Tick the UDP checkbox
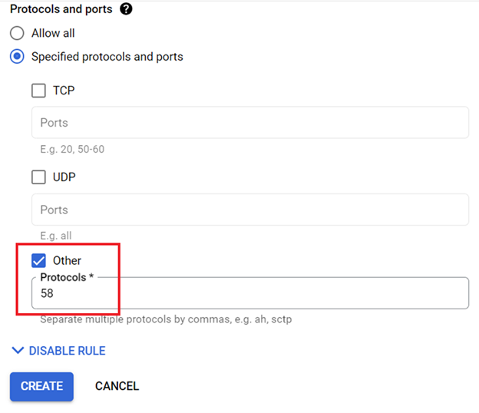479x413 pixels. [38, 177]
